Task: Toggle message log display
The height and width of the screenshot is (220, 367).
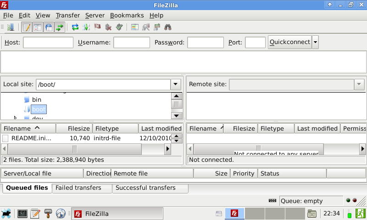Action: tap(26, 27)
